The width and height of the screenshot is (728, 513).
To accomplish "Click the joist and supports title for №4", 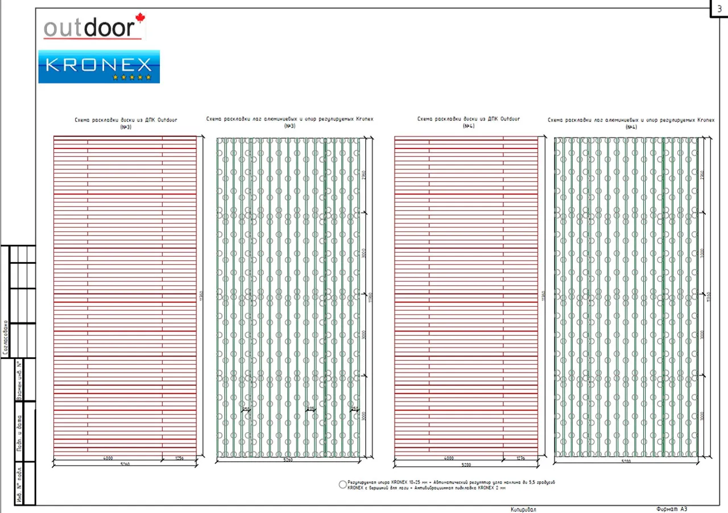I will tap(631, 123).
